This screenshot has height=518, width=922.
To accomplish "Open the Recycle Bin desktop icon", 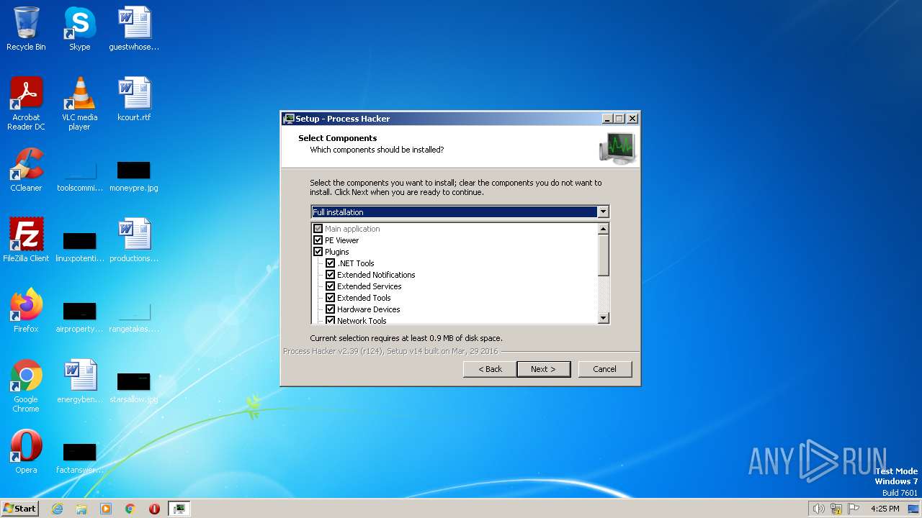I will pyautogui.click(x=26, y=29).
